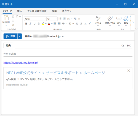The image size is (138, 116).
Task: Open the line spacing dropdown arrow
Action: tap(73, 24)
